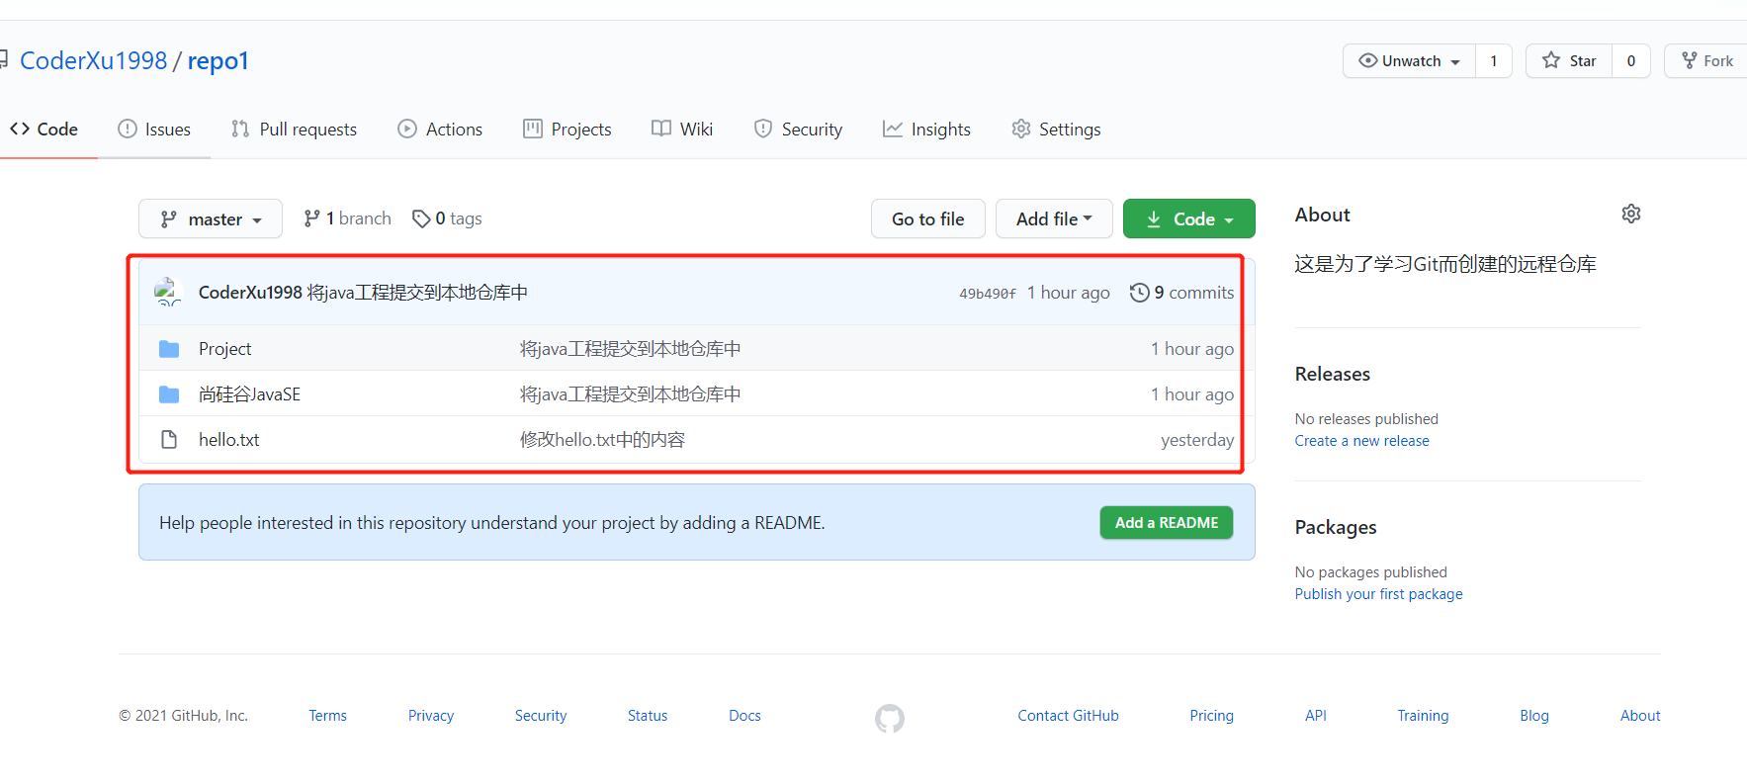Open the Projects tab

[568, 130]
